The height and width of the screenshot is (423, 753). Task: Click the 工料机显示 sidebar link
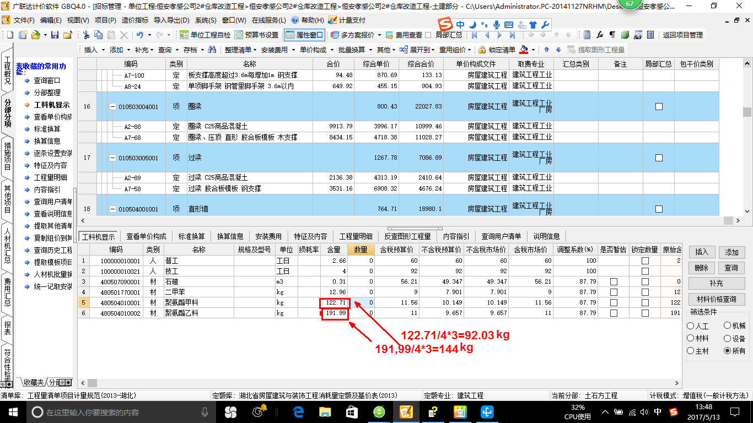[x=52, y=105]
